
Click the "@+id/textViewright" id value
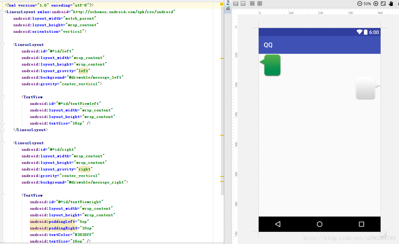[x=80, y=202]
